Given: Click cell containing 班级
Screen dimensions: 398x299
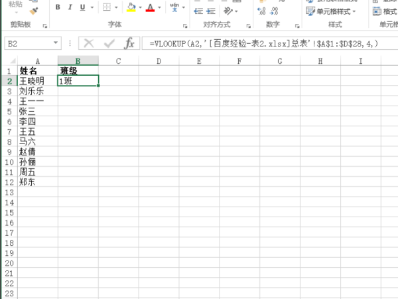Looking at the screenshot, I should 78,70.
